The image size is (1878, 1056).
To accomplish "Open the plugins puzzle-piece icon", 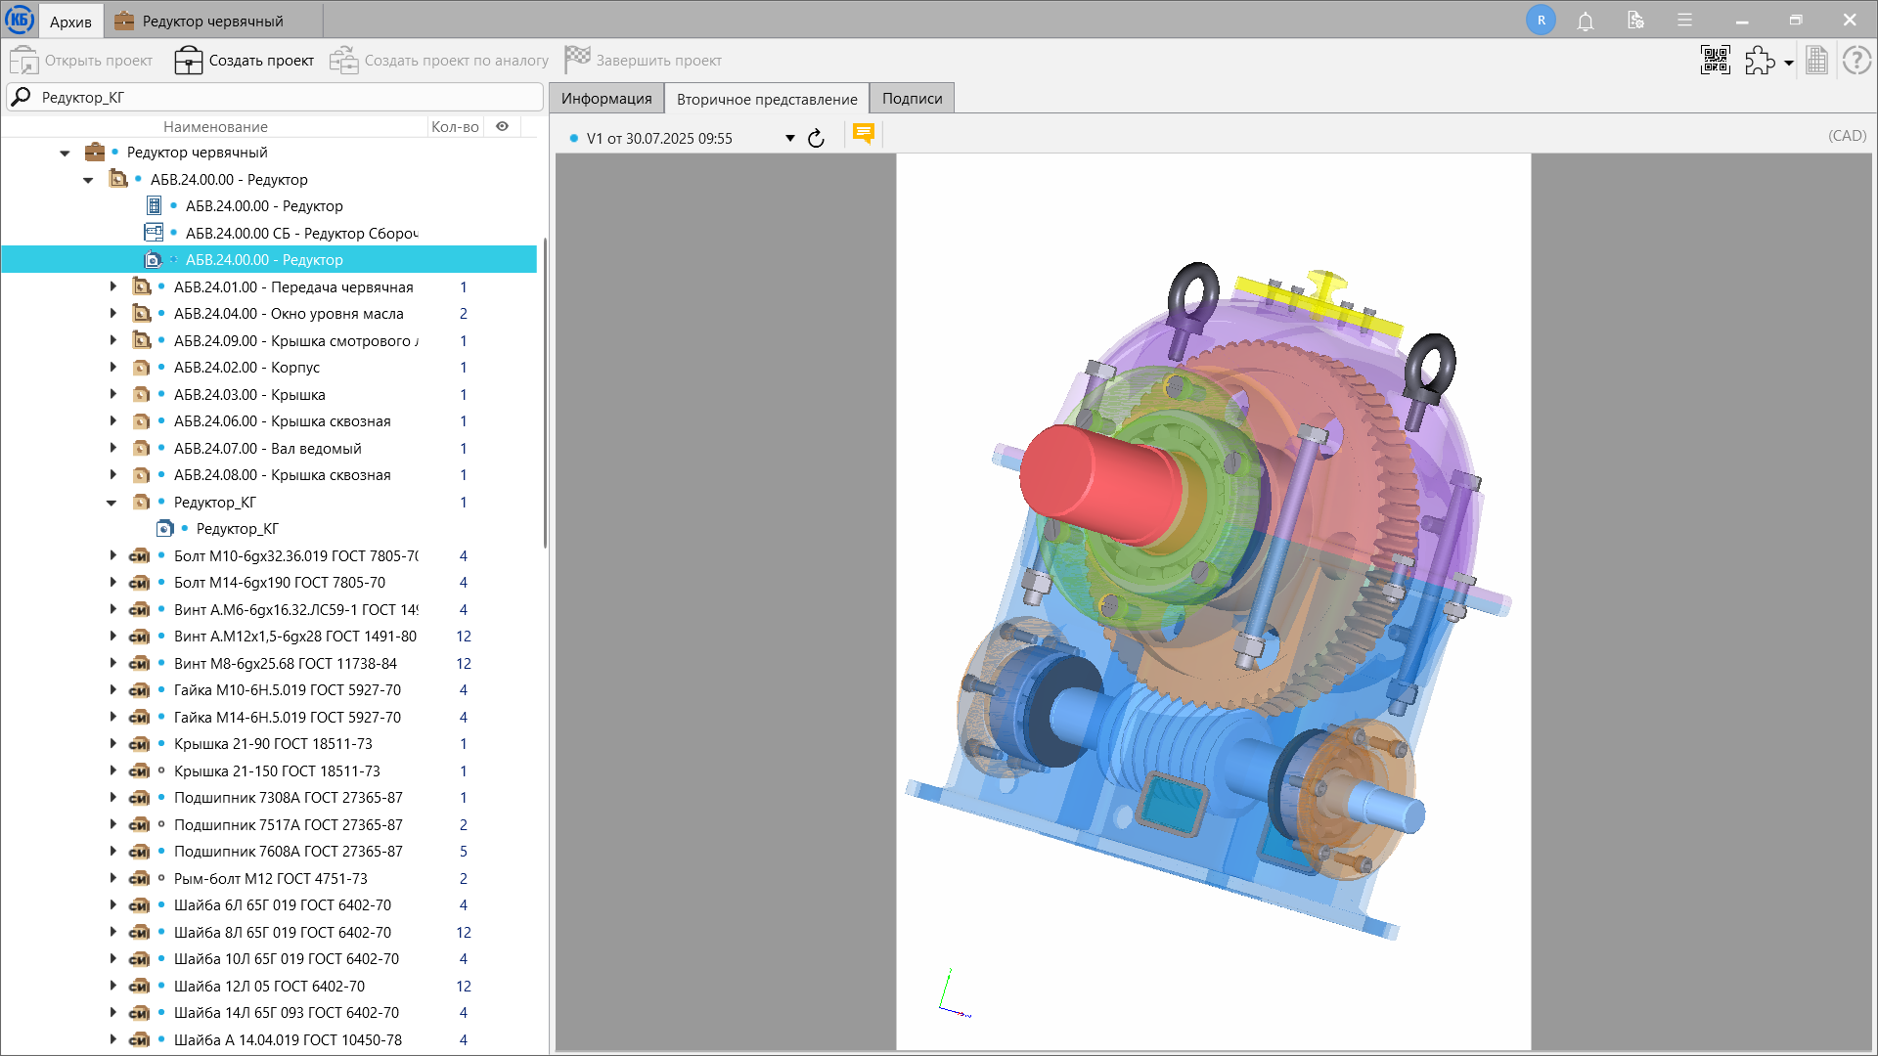I will click(x=1760, y=61).
